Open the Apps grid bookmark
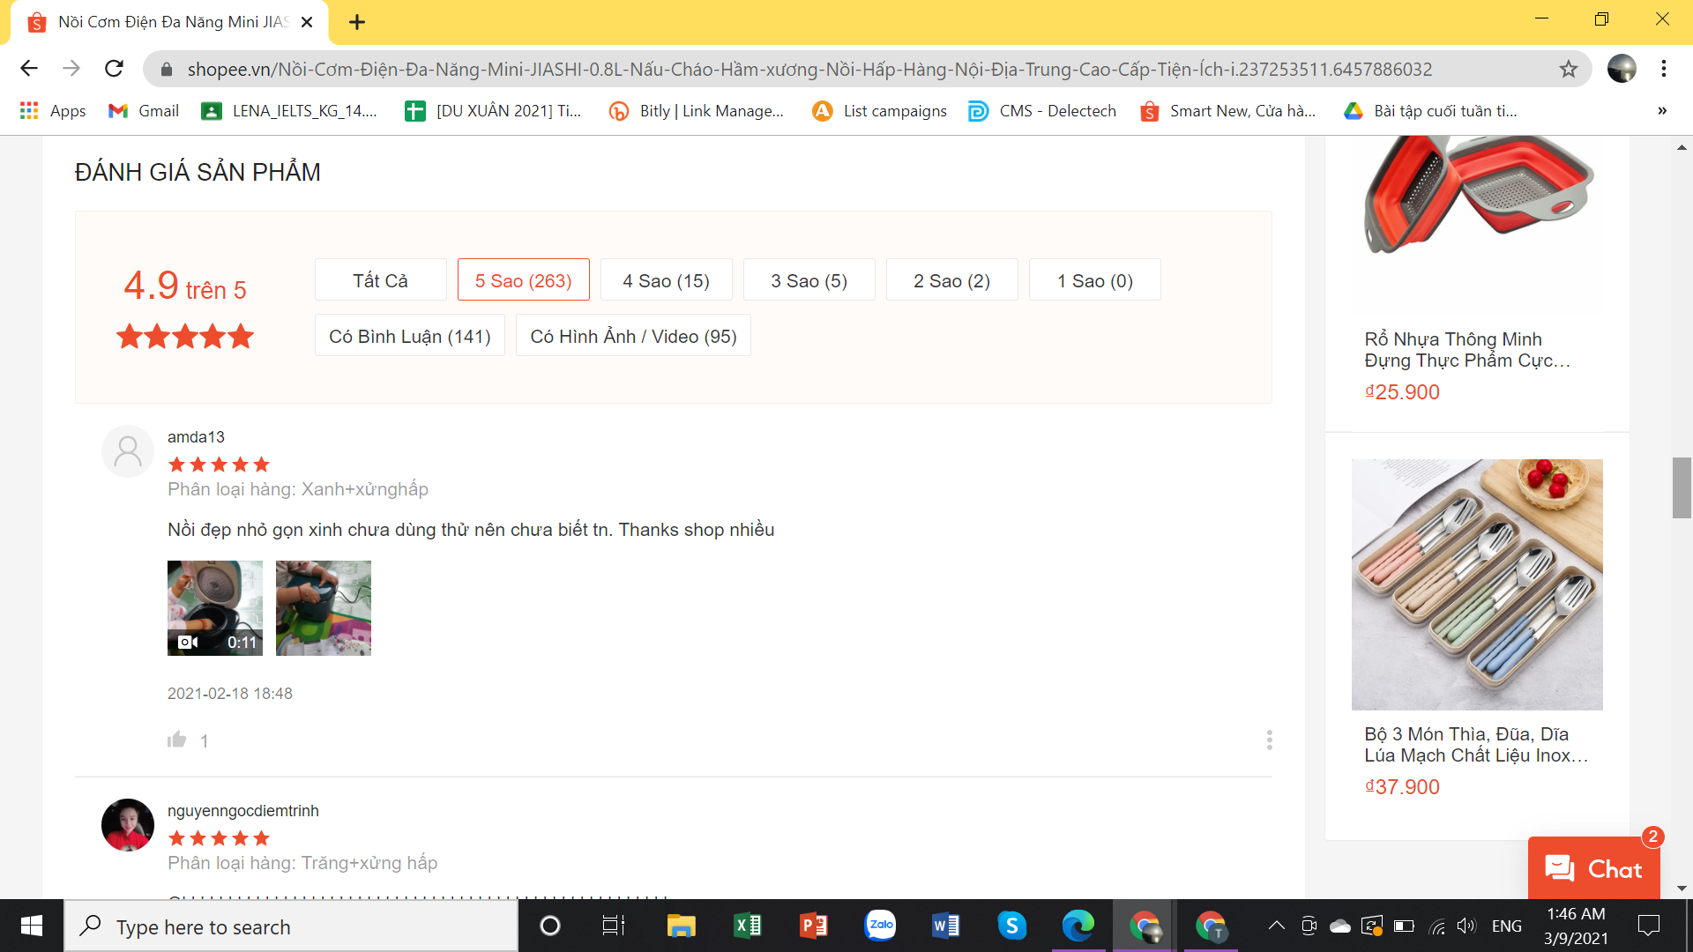This screenshot has height=952, width=1693. pos(53,111)
